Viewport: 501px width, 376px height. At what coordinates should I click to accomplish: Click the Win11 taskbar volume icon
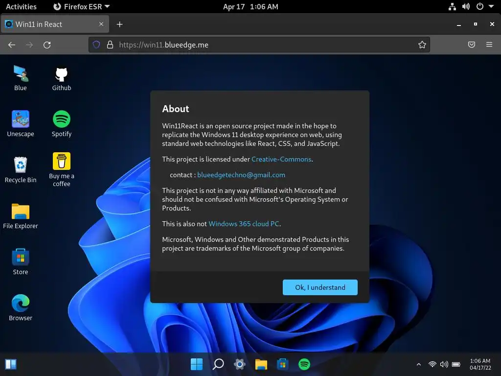point(444,364)
